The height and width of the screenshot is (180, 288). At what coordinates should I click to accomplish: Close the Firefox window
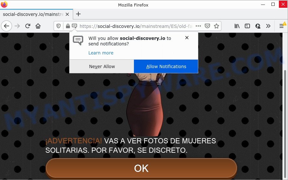[283, 4]
